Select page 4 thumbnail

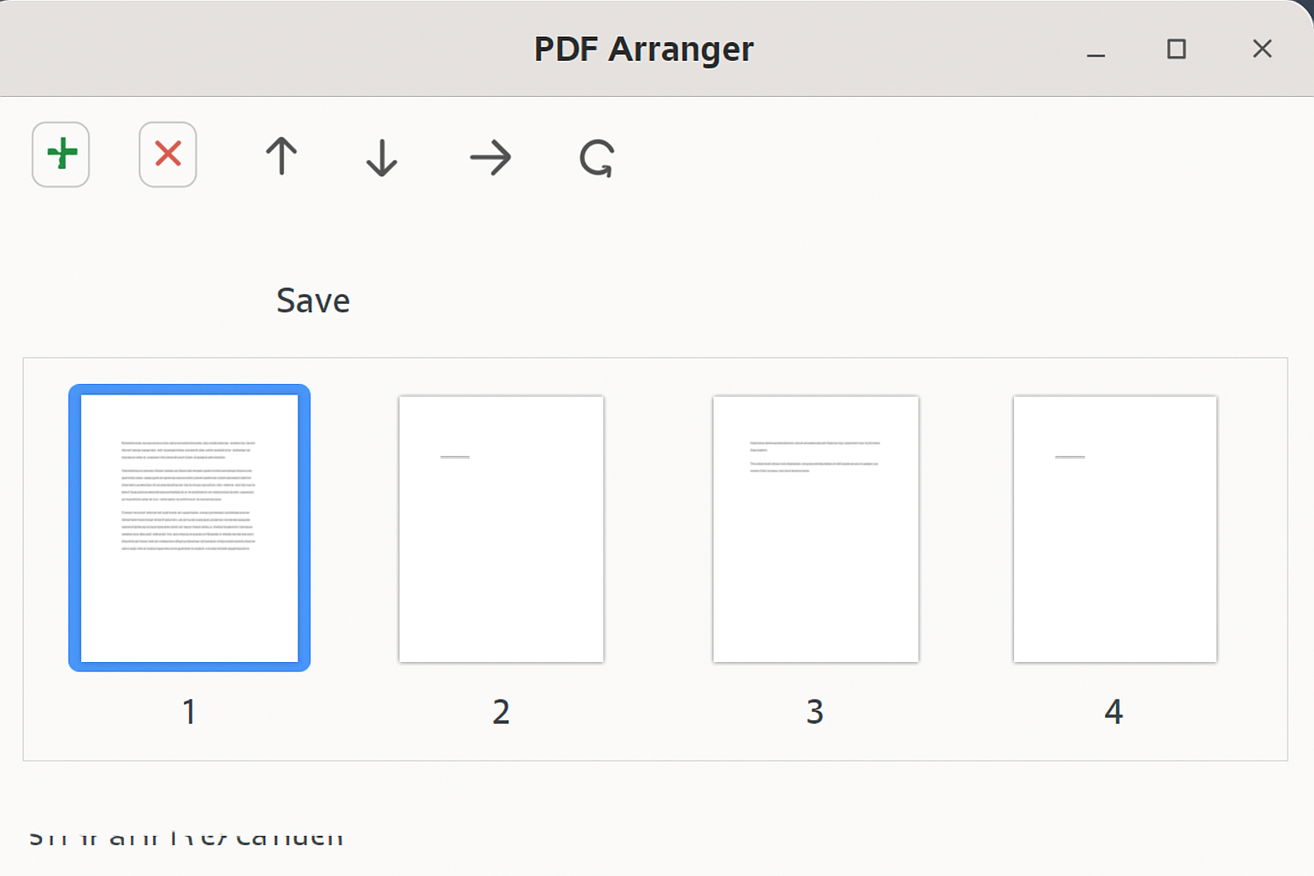[1115, 529]
